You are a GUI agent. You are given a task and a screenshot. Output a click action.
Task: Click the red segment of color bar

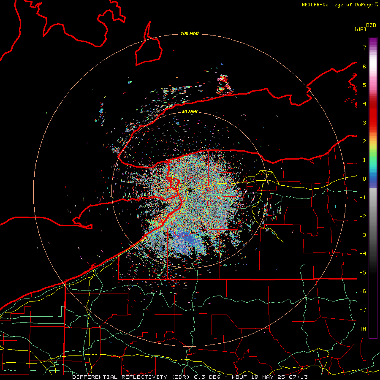tap(373, 114)
